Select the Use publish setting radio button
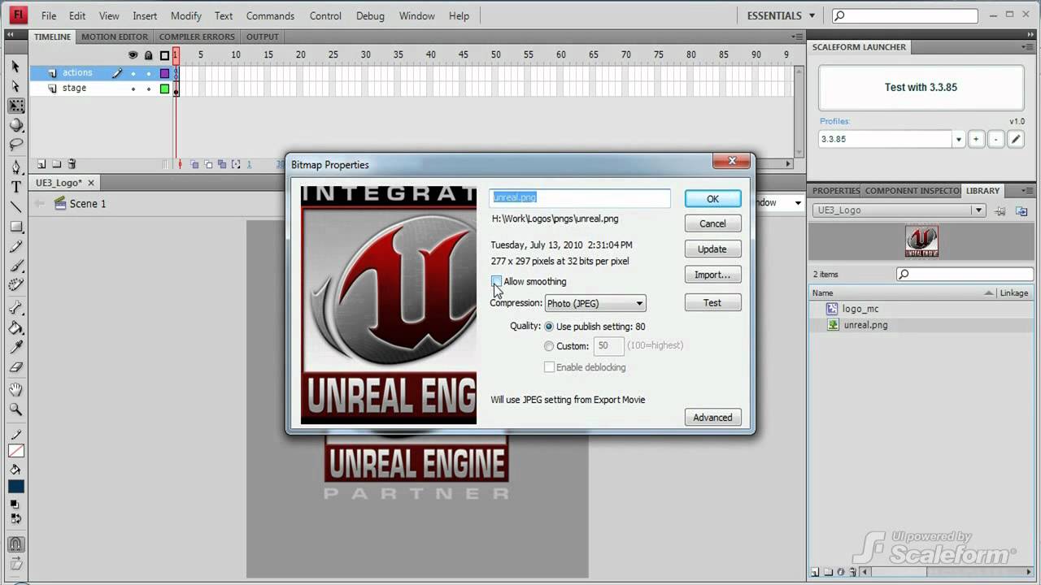Image resolution: width=1041 pixels, height=585 pixels. click(x=549, y=327)
